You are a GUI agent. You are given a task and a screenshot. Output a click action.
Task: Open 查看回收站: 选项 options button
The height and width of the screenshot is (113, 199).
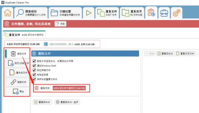67,102
